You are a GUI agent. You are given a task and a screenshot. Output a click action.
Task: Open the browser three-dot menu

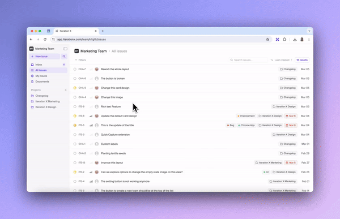click(309, 40)
